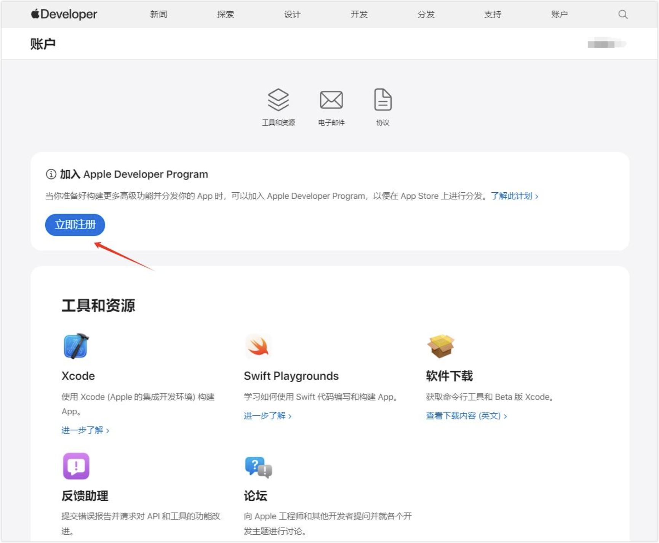Open 分发 in the navigation bar
The width and height of the screenshot is (659, 543).
(x=426, y=14)
